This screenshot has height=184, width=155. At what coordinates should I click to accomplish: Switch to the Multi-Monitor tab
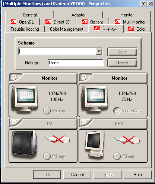click(x=130, y=22)
